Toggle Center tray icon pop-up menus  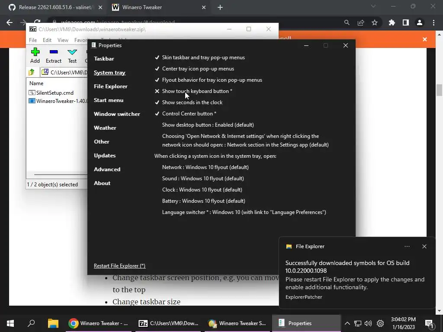[x=194, y=69]
